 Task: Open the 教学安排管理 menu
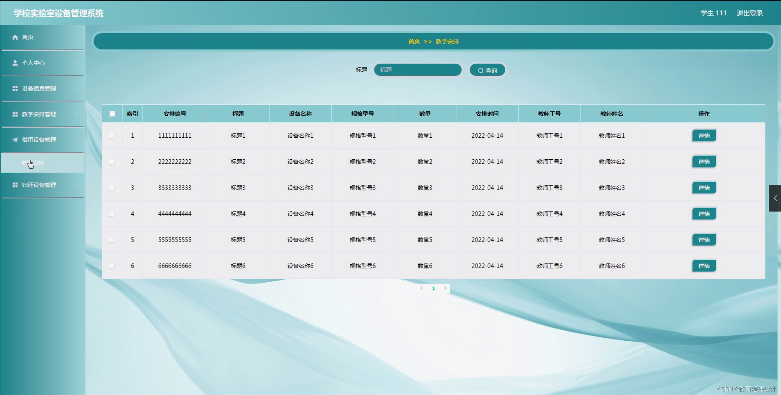pyautogui.click(x=39, y=114)
